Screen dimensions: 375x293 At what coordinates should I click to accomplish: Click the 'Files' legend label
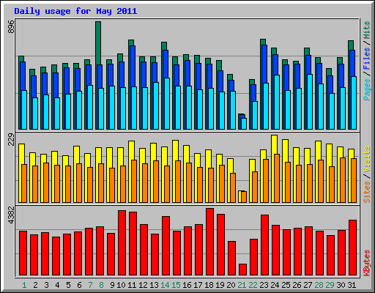[x=366, y=59]
